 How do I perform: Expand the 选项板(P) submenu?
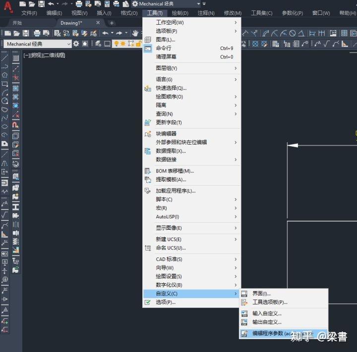coord(192,31)
